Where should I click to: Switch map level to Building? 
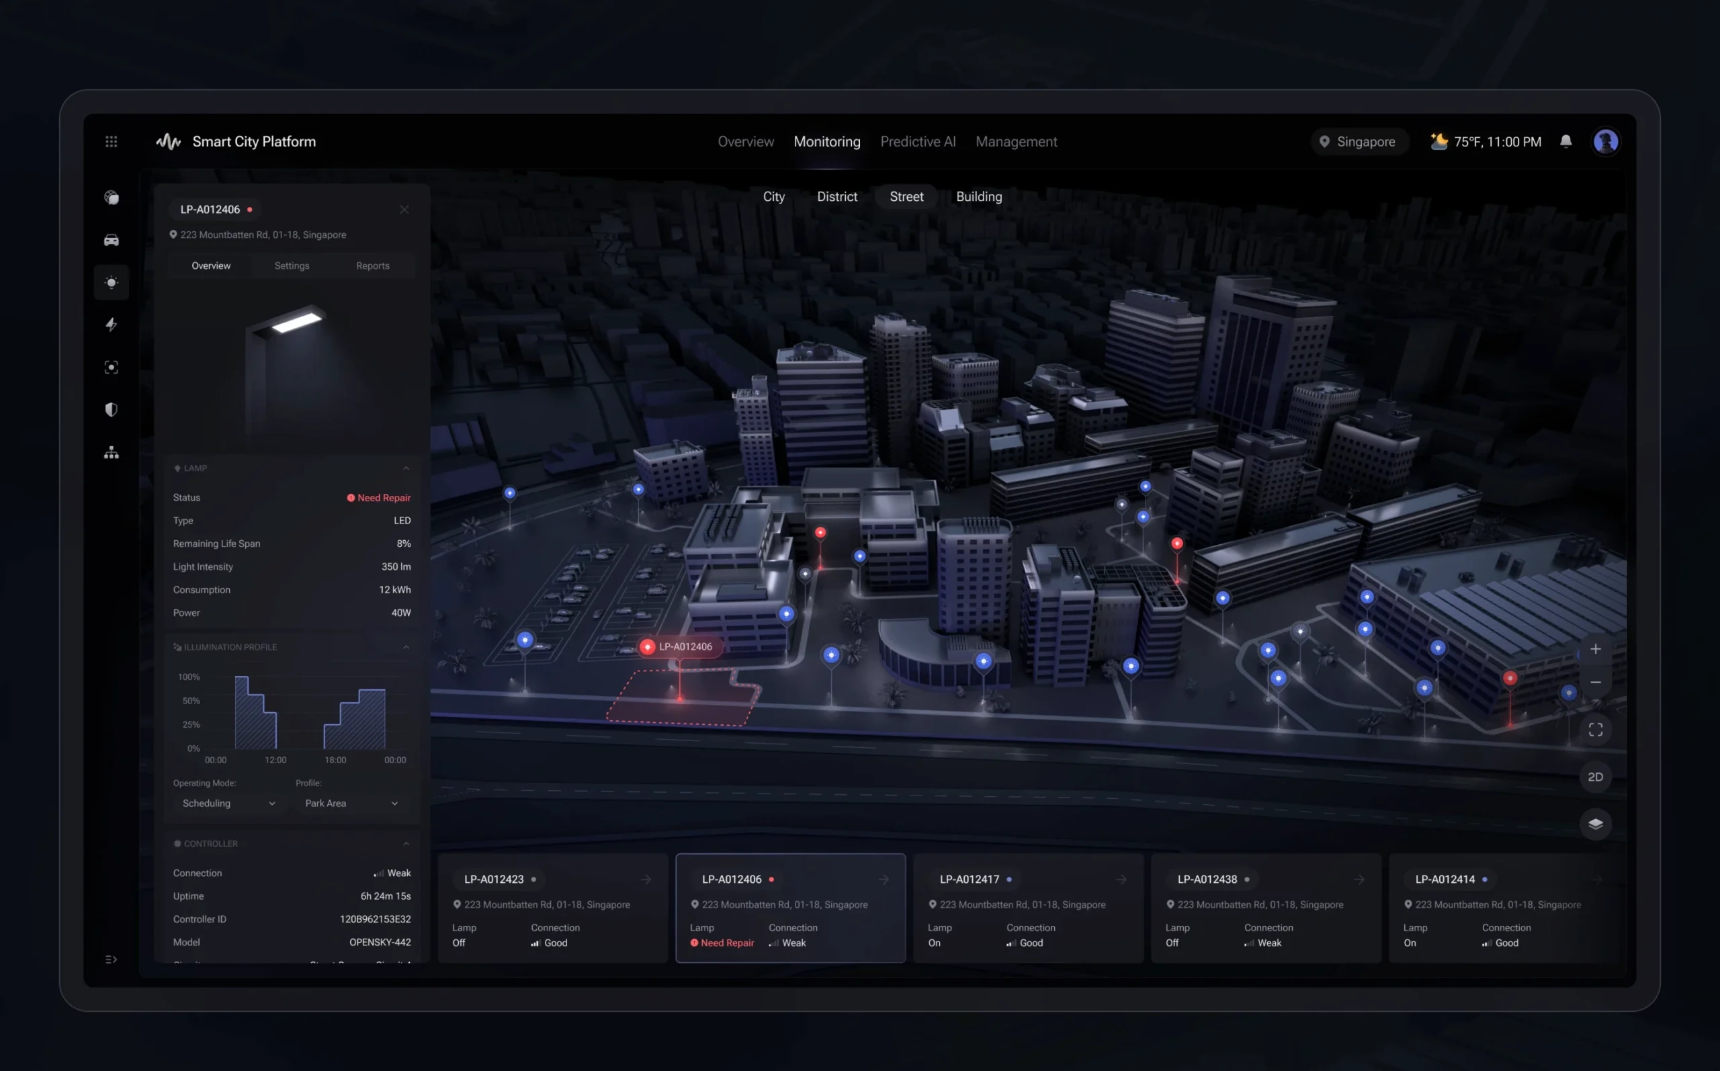[x=979, y=197]
